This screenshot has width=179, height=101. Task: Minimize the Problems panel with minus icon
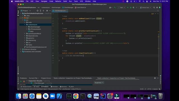pos(158,78)
